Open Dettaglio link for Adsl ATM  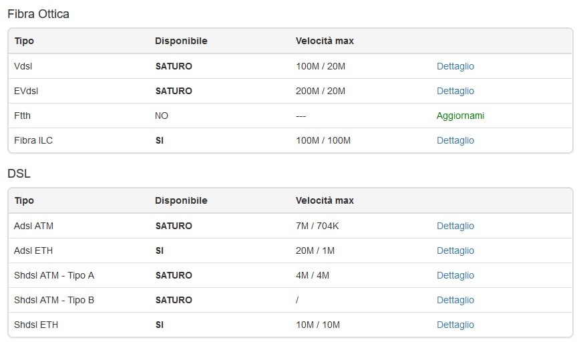455,226
